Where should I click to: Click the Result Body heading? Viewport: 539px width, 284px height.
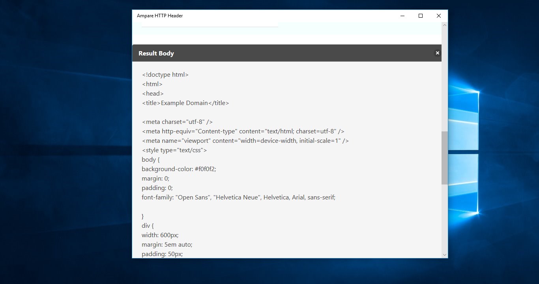tap(156, 53)
